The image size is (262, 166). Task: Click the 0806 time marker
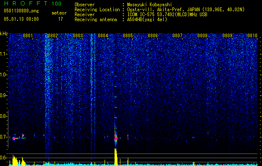(x=153, y=36)
